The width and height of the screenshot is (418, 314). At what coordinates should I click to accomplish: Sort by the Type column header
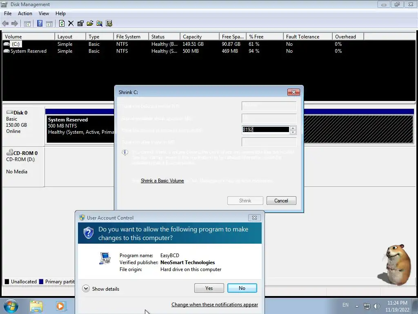click(100, 36)
